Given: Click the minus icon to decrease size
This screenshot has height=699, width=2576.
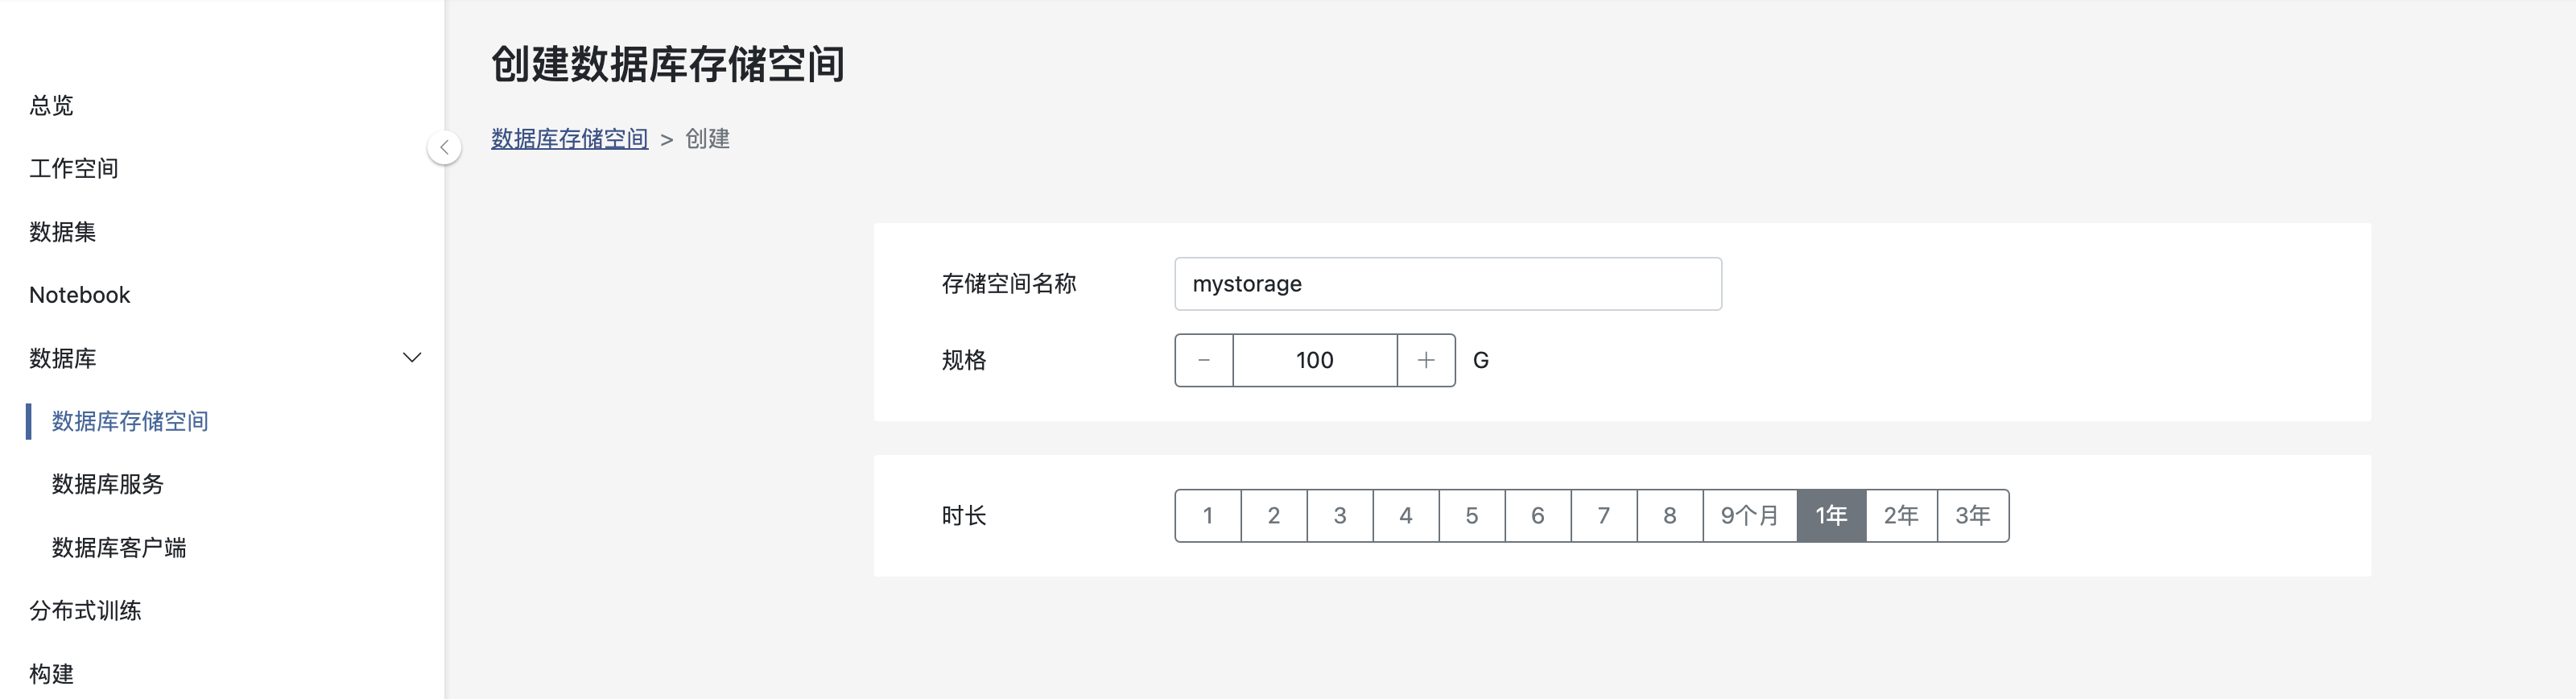Looking at the screenshot, I should click(1204, 360).
